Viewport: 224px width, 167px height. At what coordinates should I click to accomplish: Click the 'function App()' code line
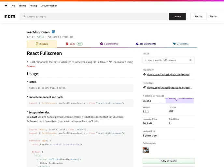pos(40,141)
